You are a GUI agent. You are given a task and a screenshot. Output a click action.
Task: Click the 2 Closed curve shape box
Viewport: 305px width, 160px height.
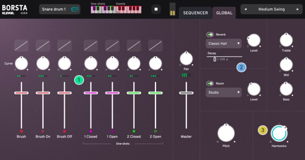tap(134, 46)
